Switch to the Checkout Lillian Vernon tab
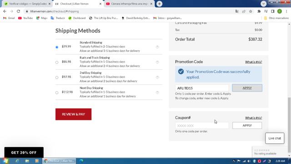This screenshot has height=164, width=291. 78,4
